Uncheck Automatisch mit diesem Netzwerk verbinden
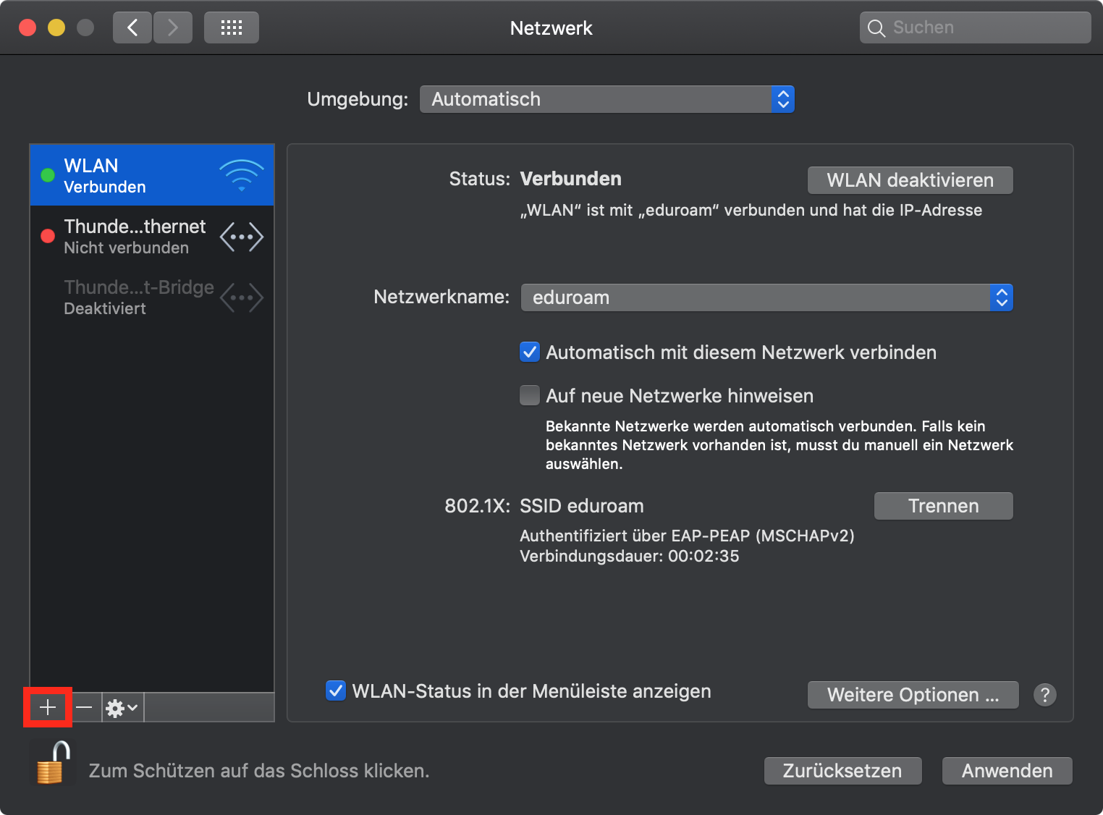The image size is (1103, 815). tap(530, 352)
